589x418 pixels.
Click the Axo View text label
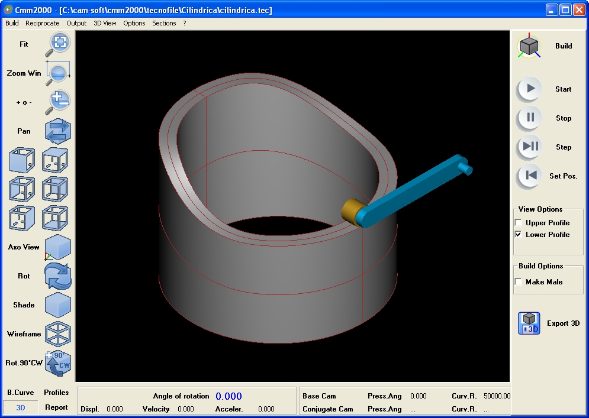click(x=24, y=247)
